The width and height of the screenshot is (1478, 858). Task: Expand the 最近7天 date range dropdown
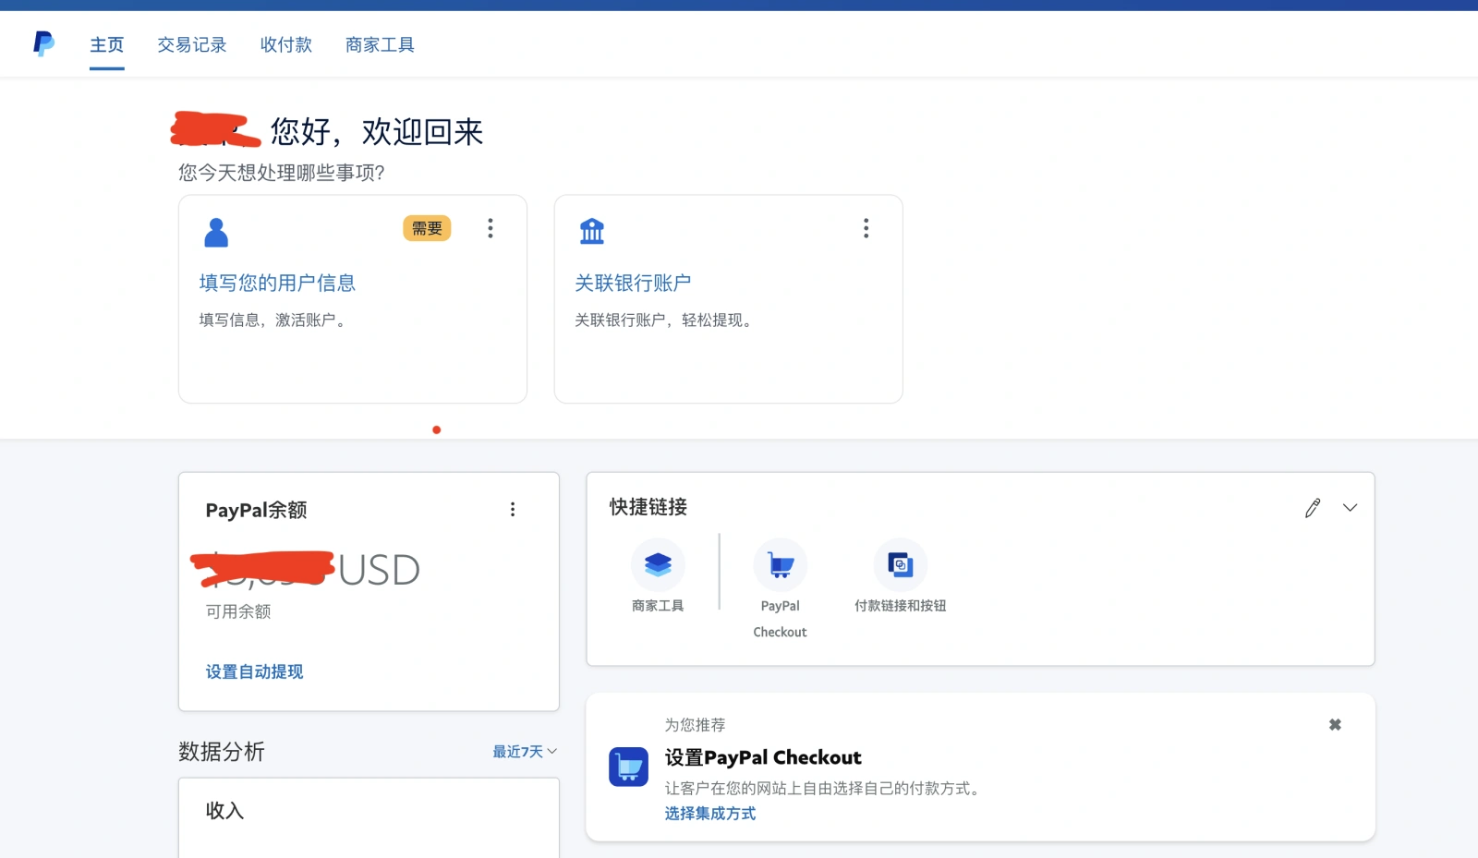[525, 752]
